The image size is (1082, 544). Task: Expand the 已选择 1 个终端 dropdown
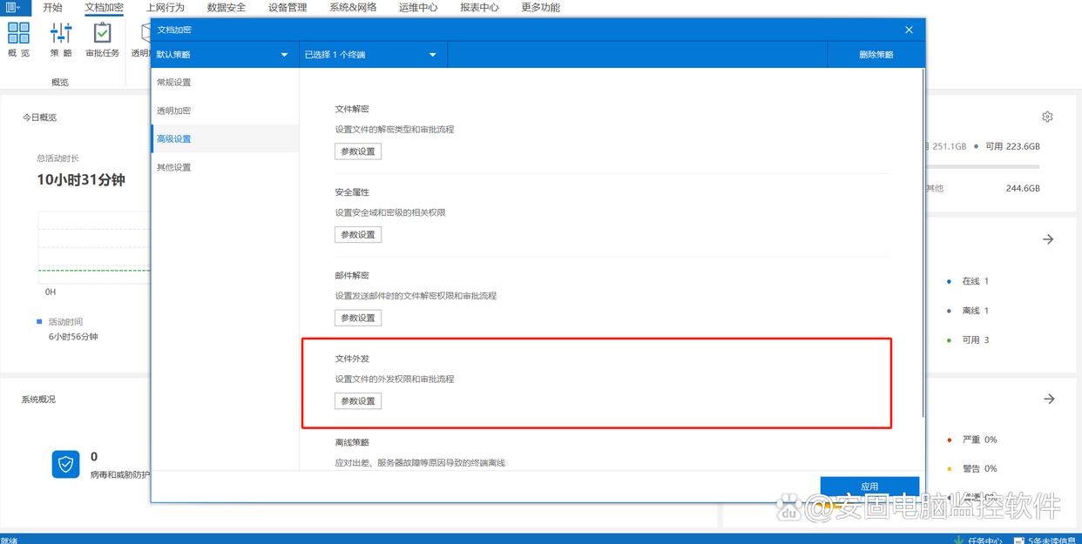pyautogui.click(x=373, y=55)
